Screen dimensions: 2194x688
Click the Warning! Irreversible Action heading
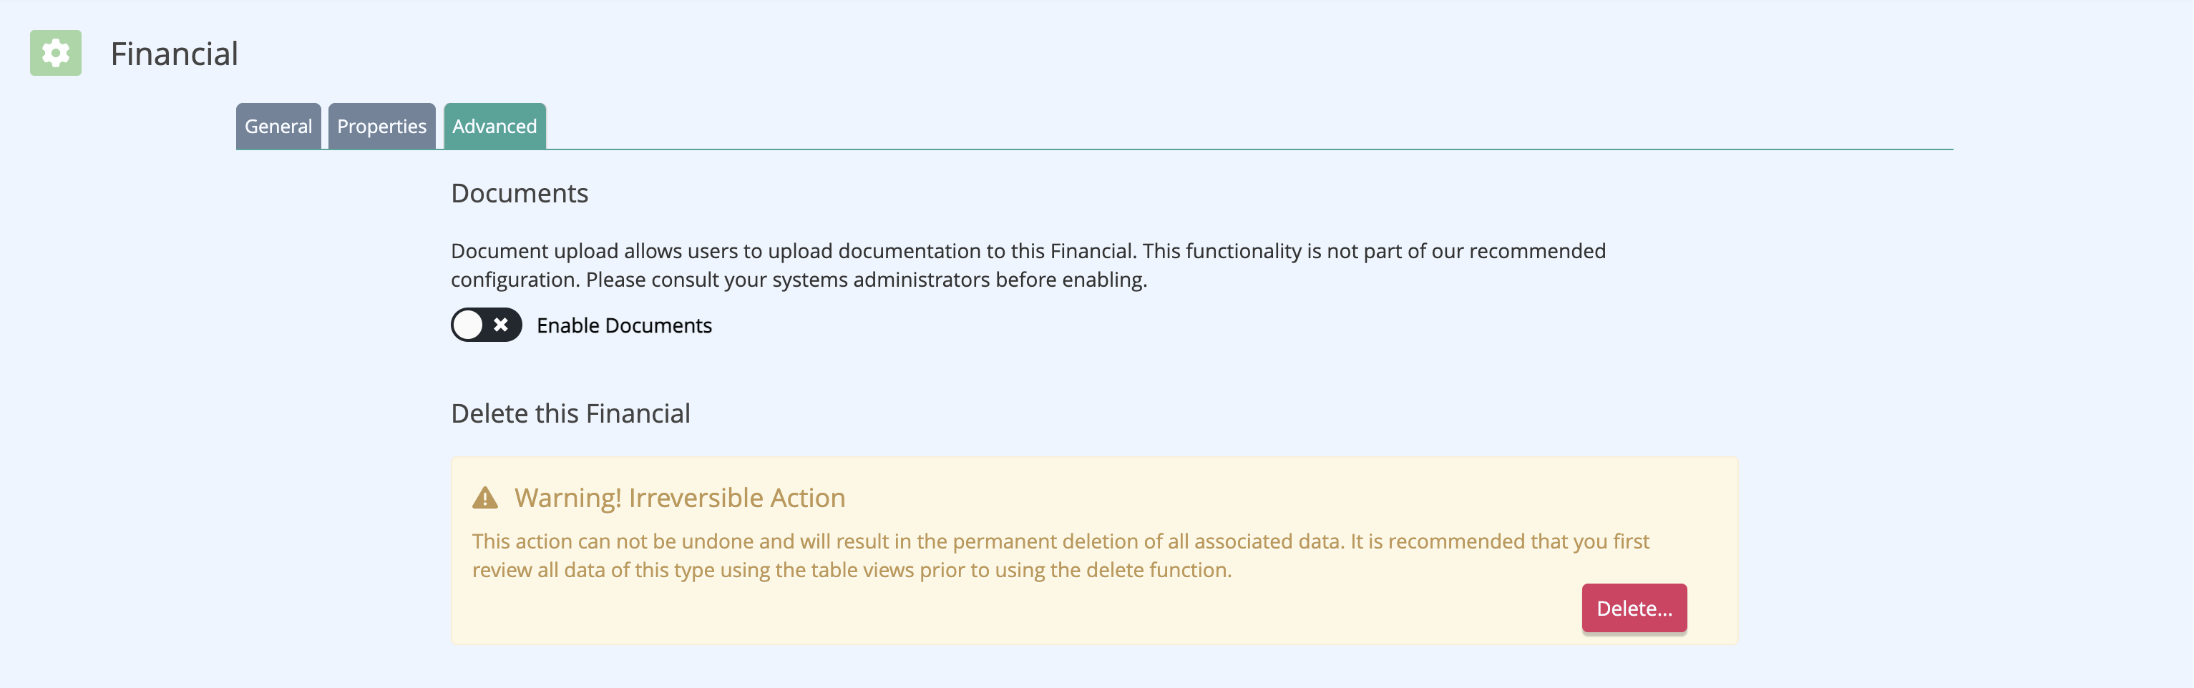coord(680,497)
